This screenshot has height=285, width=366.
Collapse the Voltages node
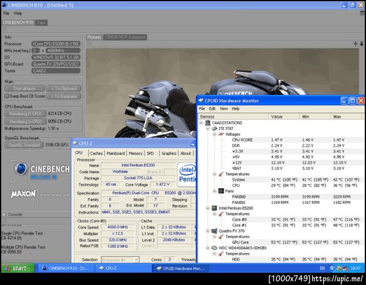point(214,134)
